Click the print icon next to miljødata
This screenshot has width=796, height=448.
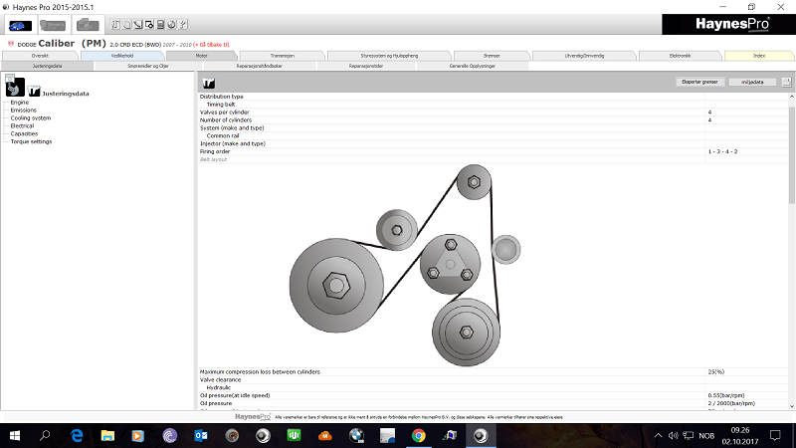tap(786, 82)
